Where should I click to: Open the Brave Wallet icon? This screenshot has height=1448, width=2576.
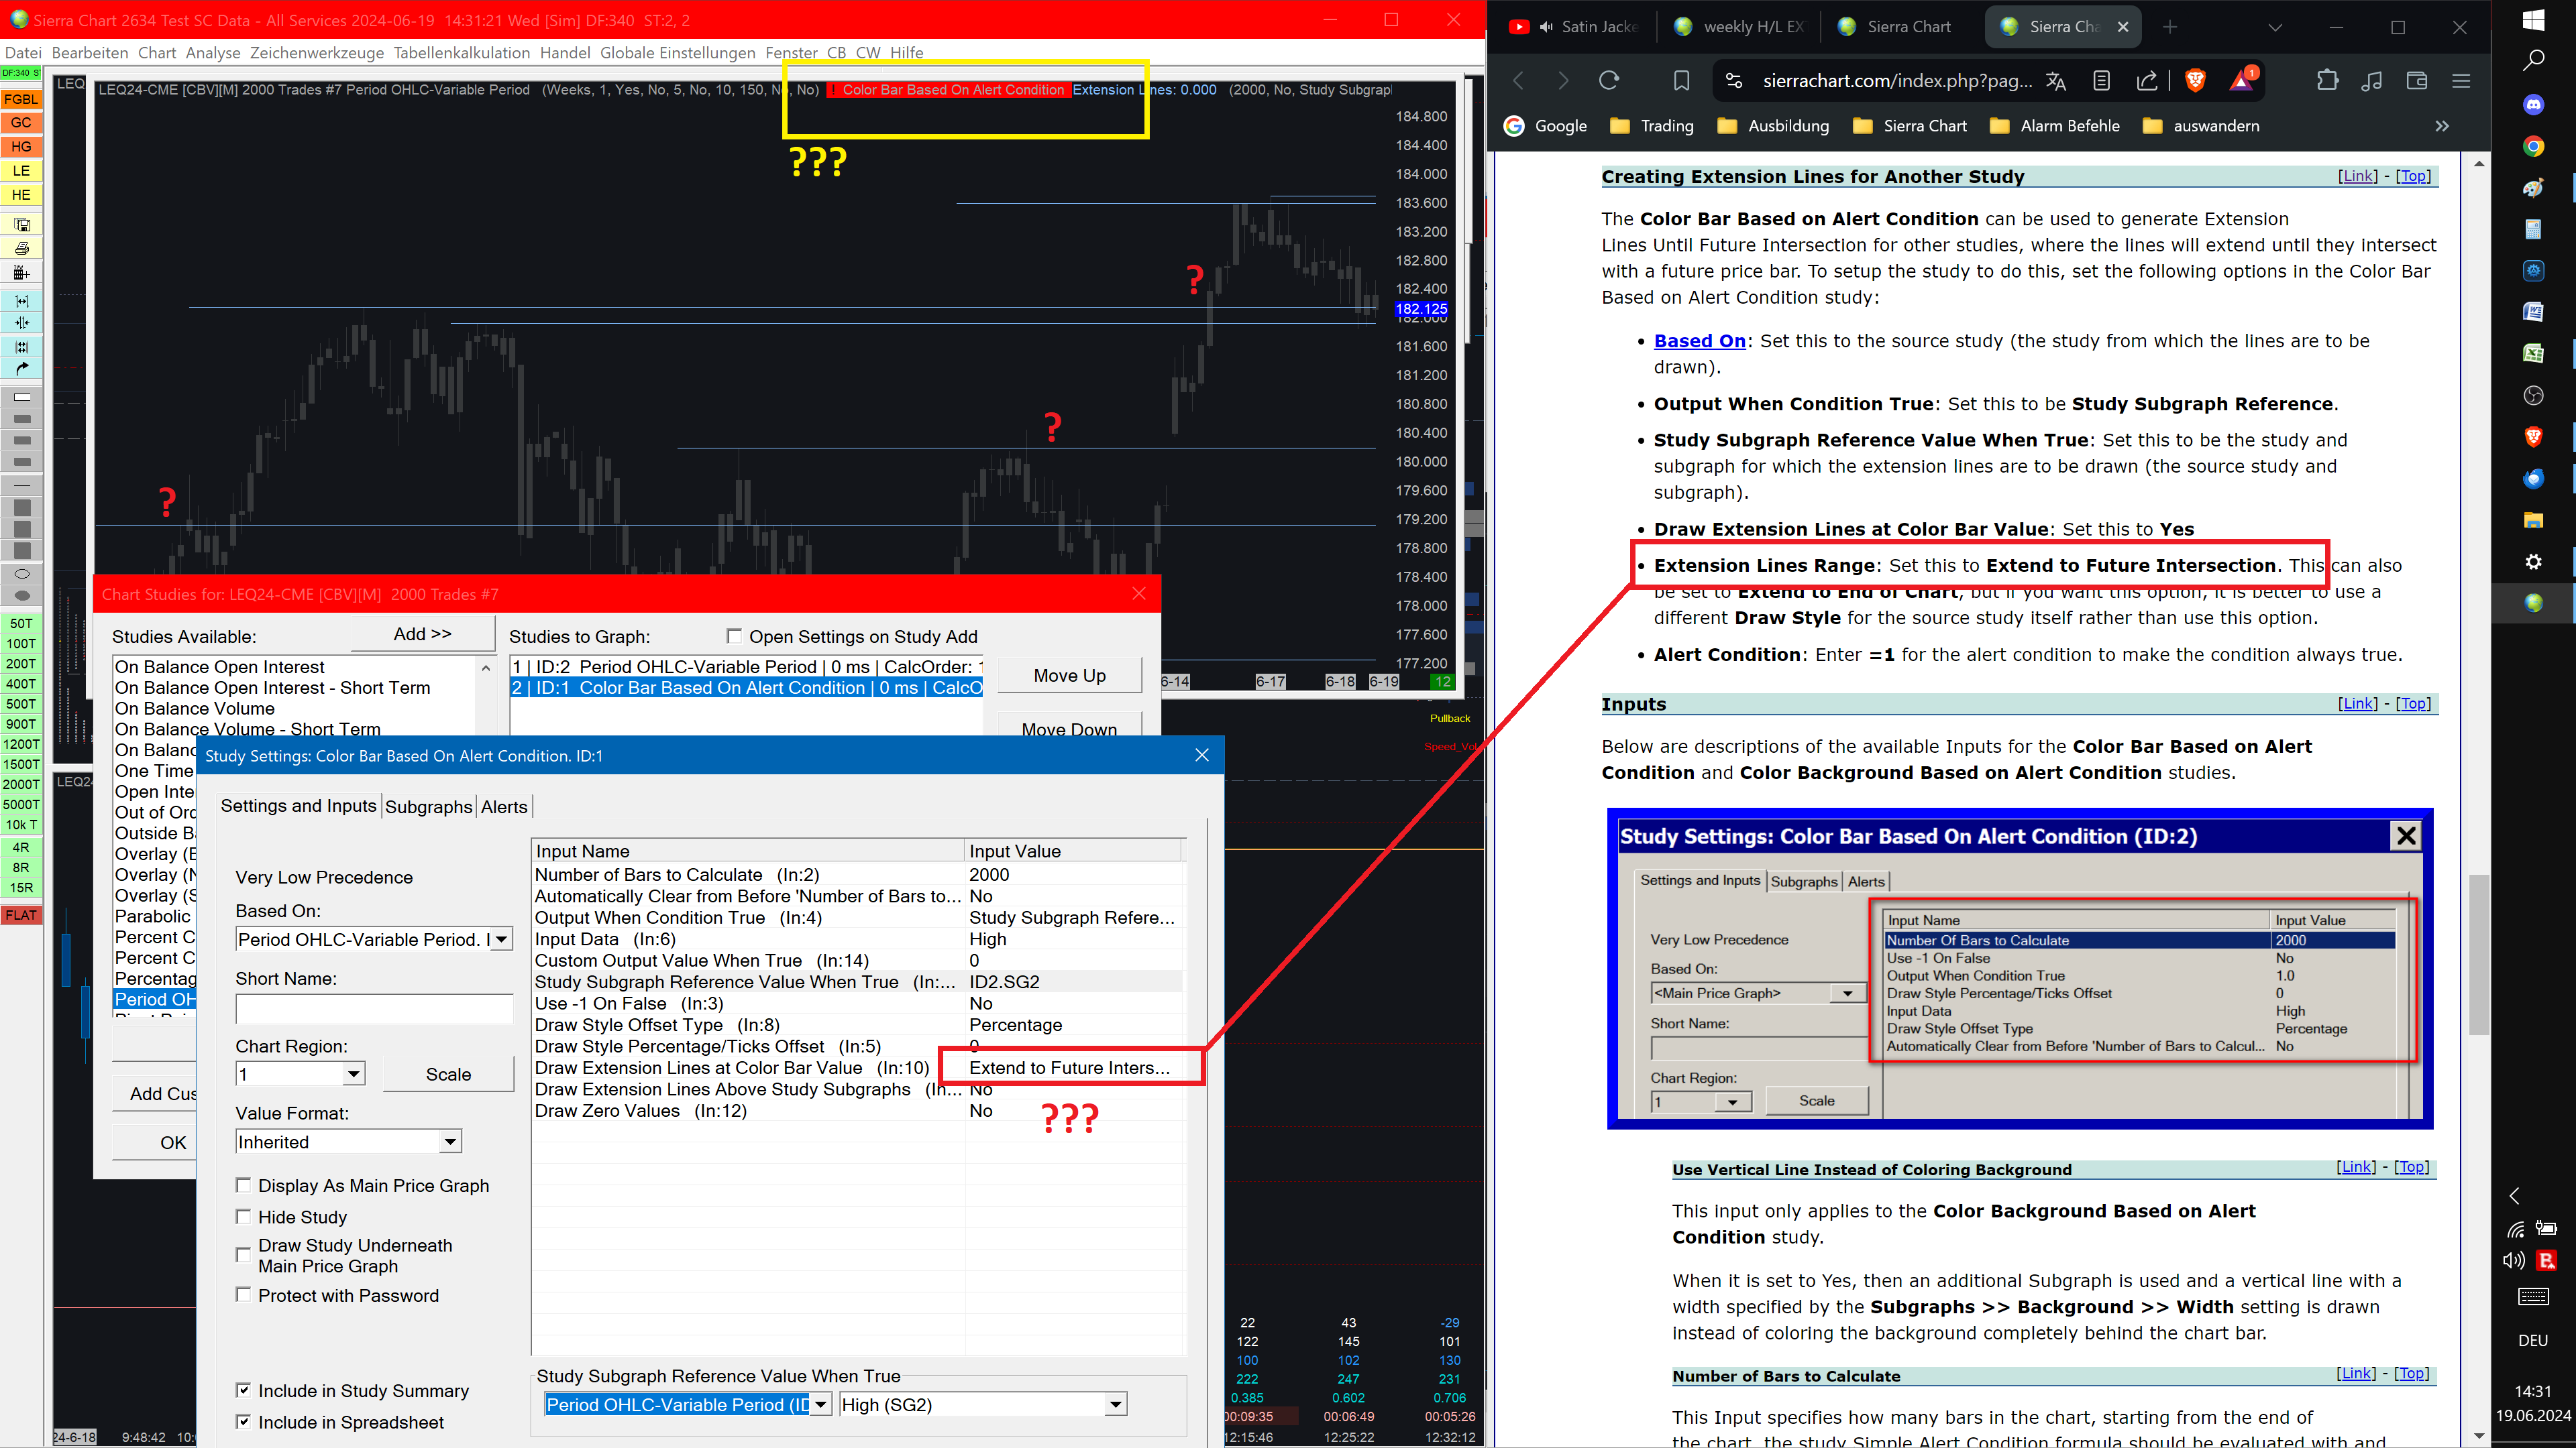coord(2417,81)
